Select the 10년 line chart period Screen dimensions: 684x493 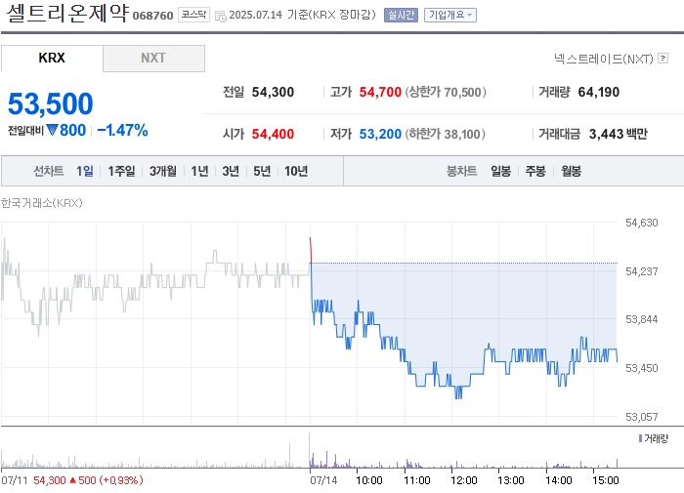coord(296,171)
